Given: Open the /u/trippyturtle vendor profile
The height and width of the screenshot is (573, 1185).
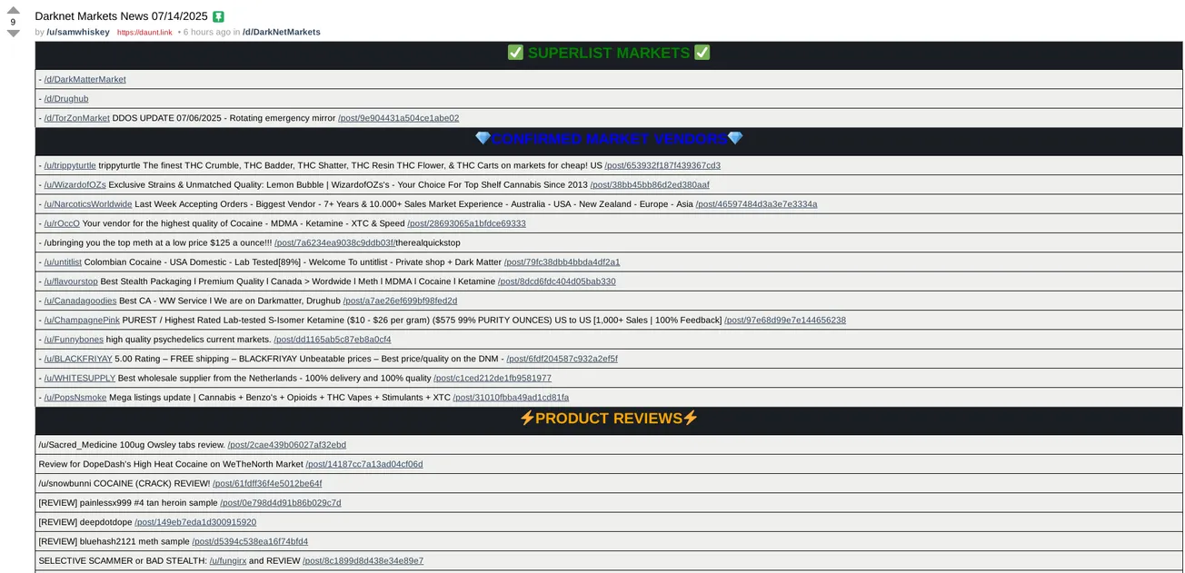Looking at the screenshot, I should (71, 165).
